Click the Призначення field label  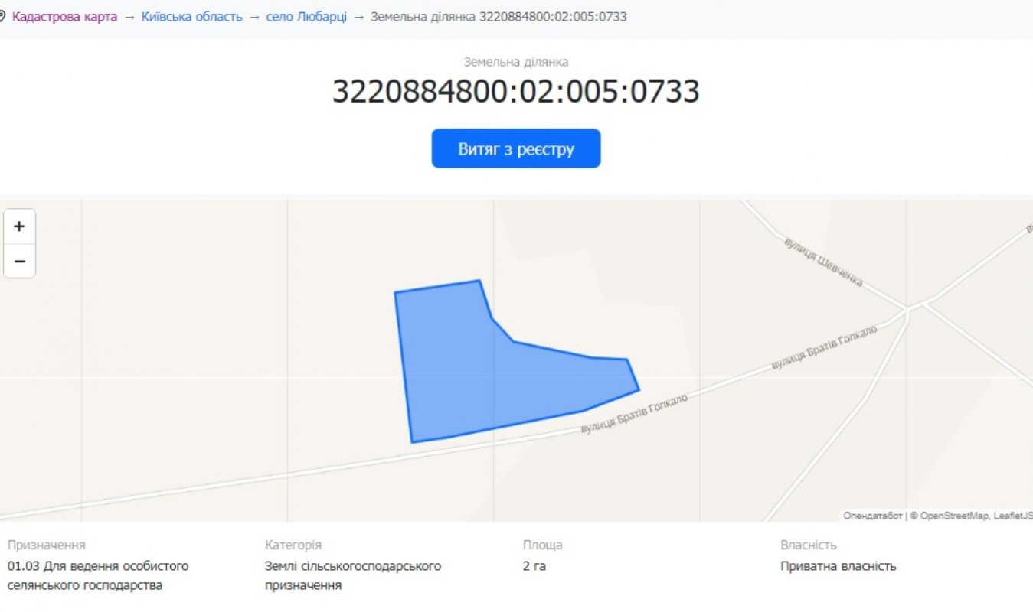(x=46, y=545)
